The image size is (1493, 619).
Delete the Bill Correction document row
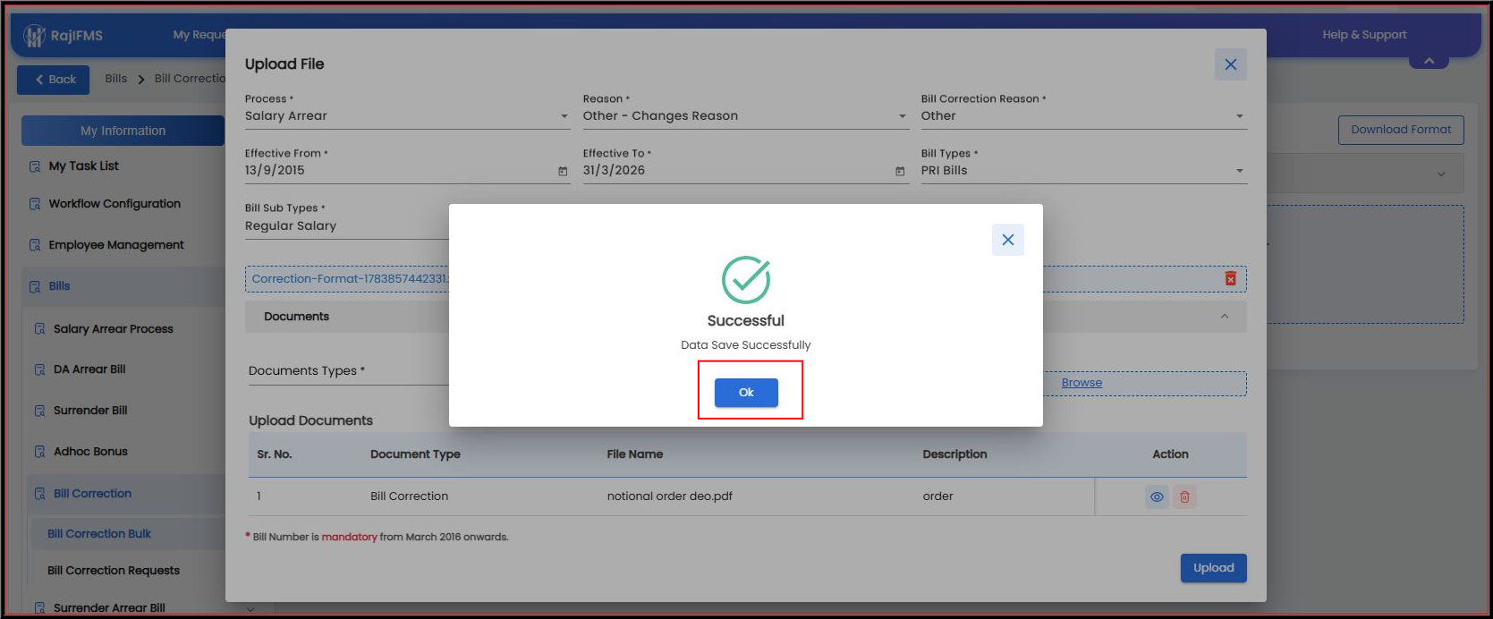click(1184, 497)
